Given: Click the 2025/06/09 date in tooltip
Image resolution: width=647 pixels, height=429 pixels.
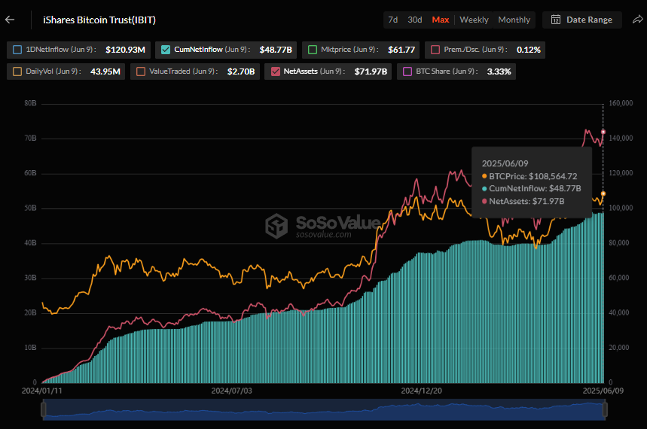Looking at the screenshot, I should coord(505,163).
